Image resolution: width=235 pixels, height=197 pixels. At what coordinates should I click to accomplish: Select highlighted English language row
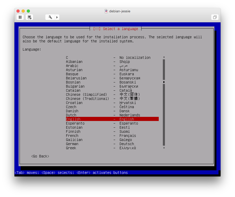click(112, 119)
